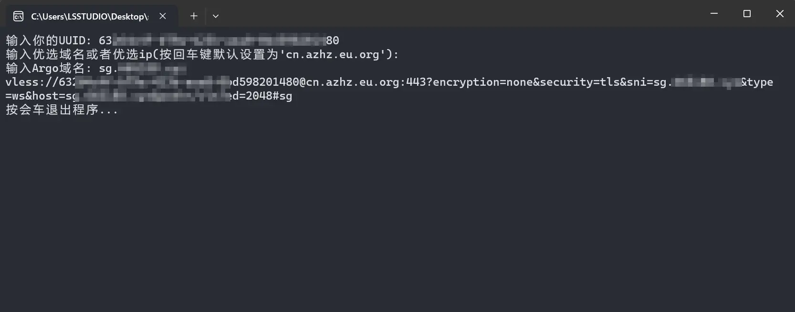795x312 pixels.
Task: Click the command prompt icon in the tab
Action: 18,17
